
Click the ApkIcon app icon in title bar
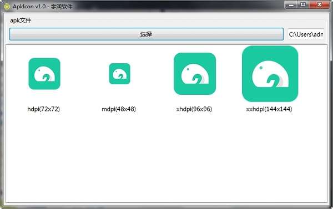7,6
